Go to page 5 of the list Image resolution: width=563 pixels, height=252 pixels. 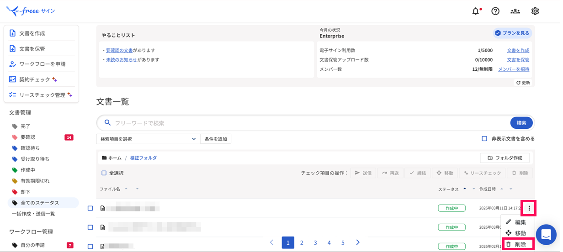click(x=343, y=243)
